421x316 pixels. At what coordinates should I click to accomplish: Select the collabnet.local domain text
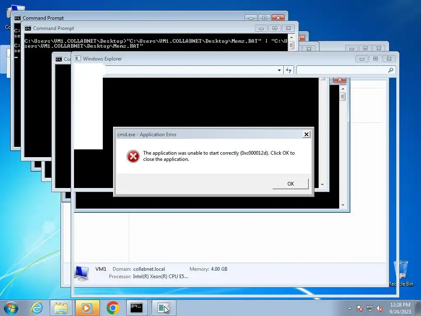tap(149, 269)
